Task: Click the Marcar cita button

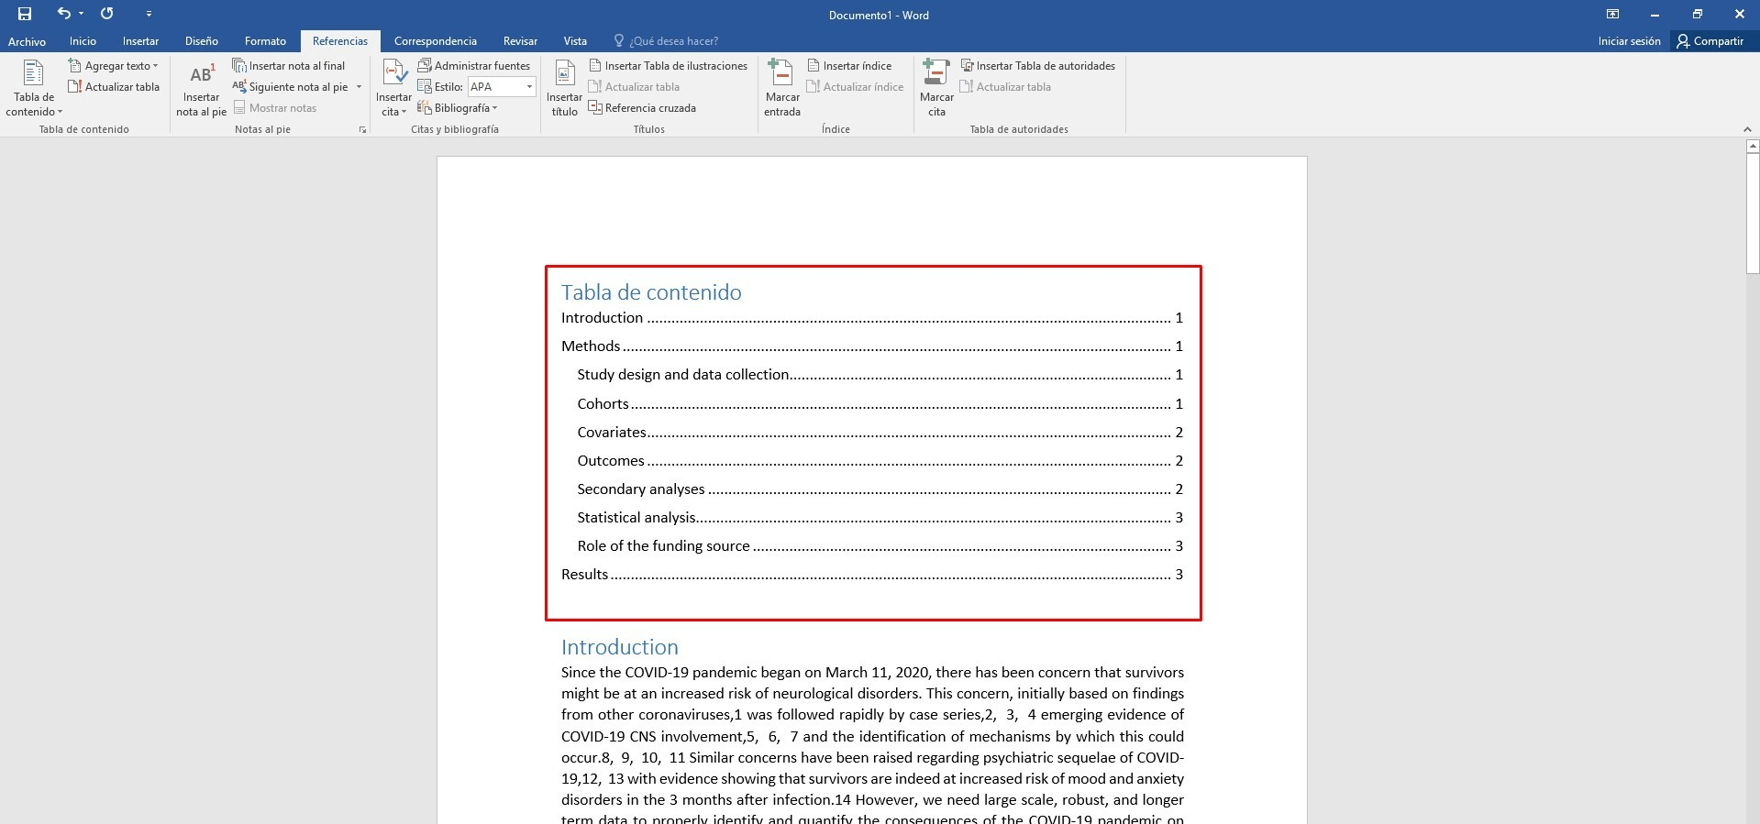Action: [x=936, y=89]
